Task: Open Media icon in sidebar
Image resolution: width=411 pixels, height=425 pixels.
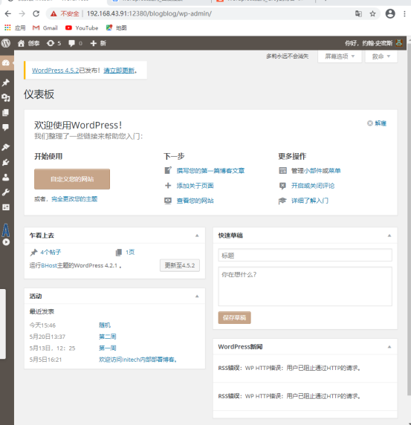Action: tap(6, 97)
